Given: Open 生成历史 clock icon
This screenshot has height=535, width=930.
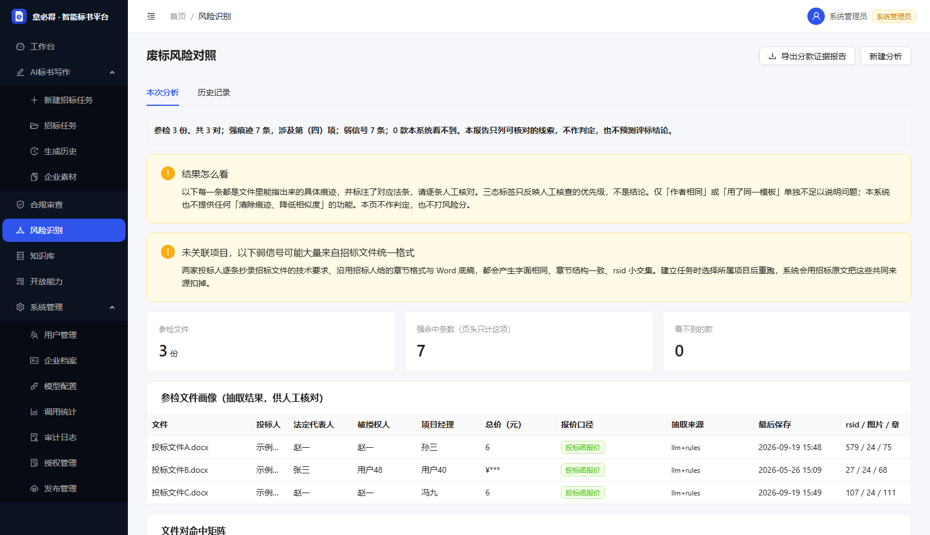Looking at the screenshot, I should pos(34,151).
